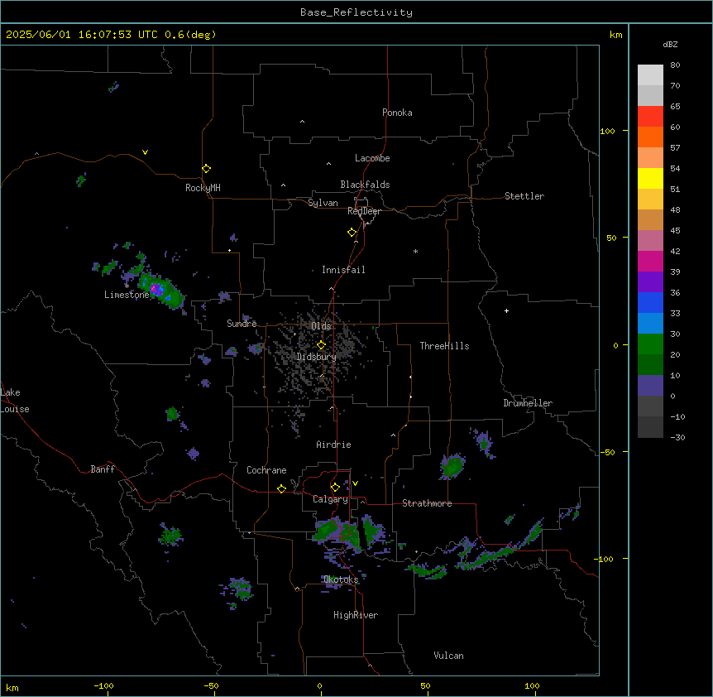Click the HighRiver label
713x697 pixels.
click(356, 615)
